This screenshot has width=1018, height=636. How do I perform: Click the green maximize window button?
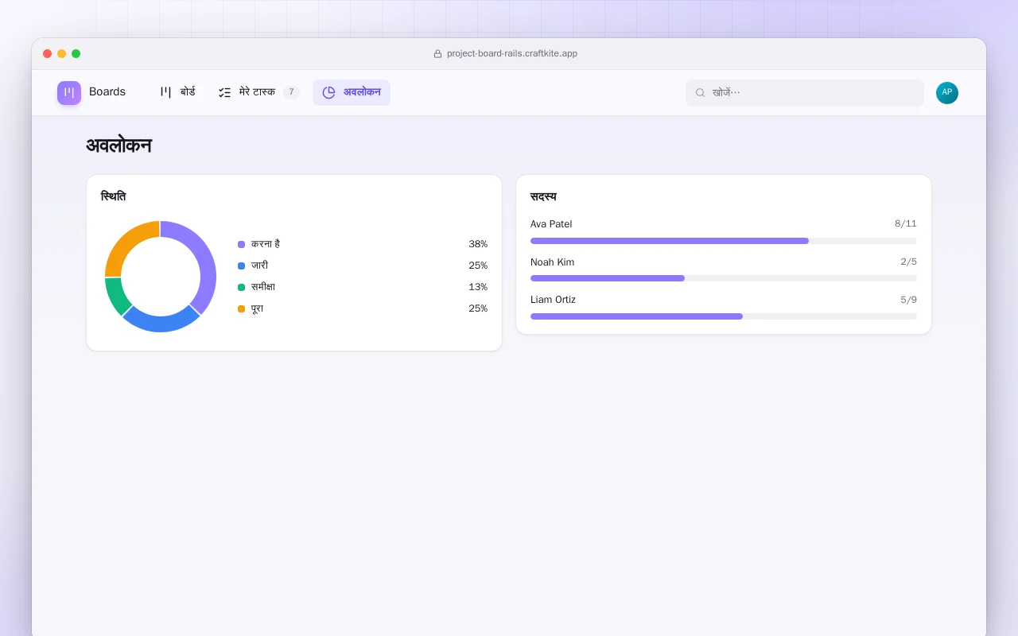click(x=76, y=54)
